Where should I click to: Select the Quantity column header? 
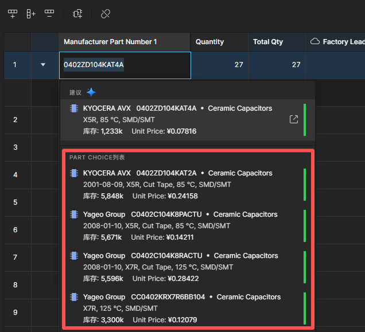tap(219, 42)
